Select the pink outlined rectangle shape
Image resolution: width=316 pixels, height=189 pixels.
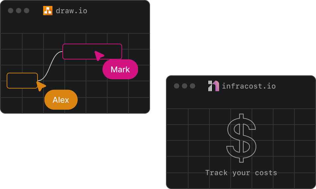pyautogui.click(x=92, y=52)
